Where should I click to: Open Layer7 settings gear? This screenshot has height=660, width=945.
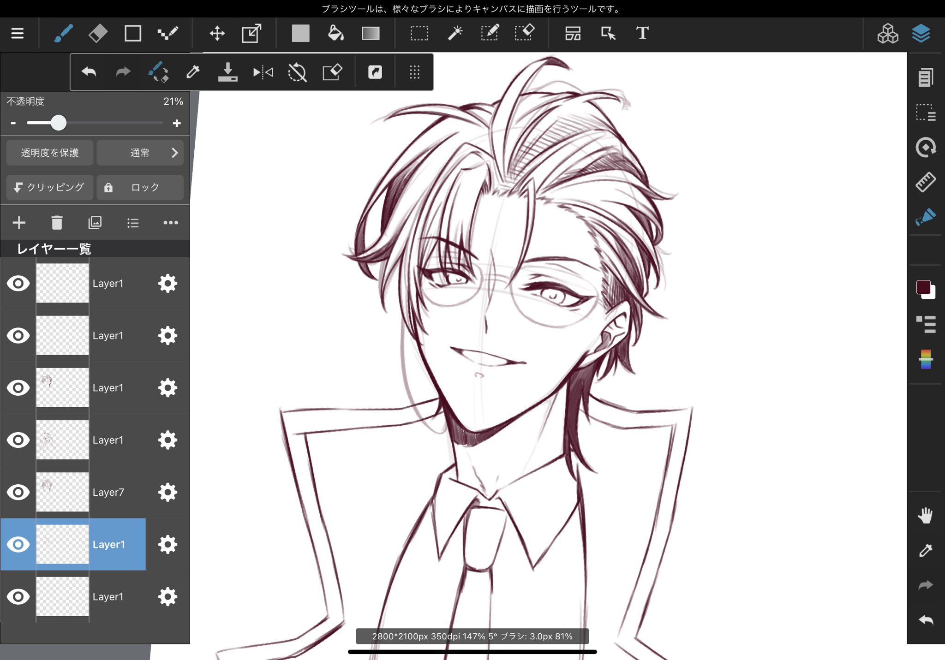167,492
